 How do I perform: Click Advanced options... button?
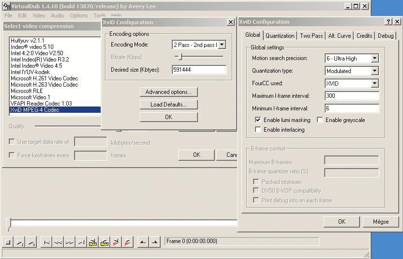168,92
